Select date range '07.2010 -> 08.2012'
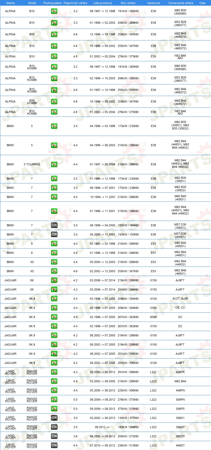 coord(103,445)
